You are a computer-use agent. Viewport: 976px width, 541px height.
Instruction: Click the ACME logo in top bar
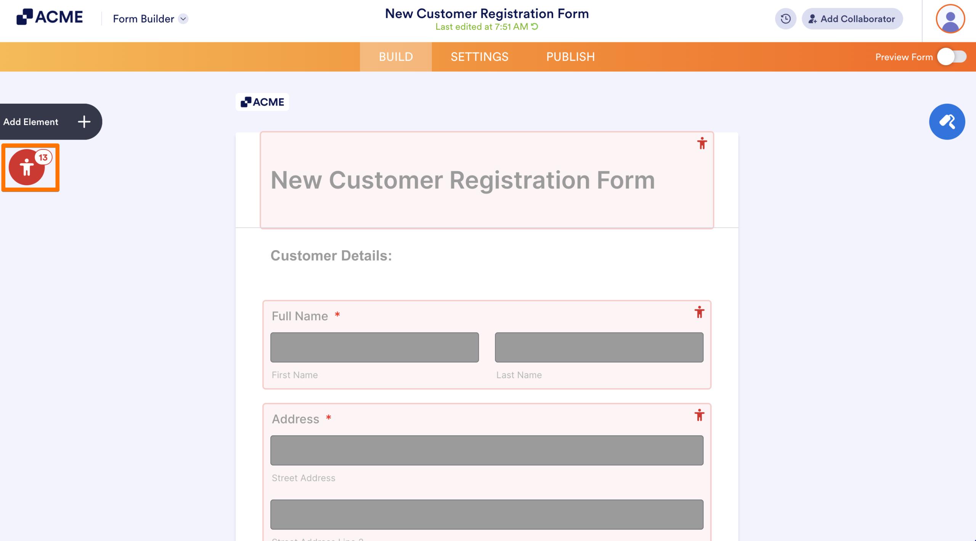click(x=50, y=17)
